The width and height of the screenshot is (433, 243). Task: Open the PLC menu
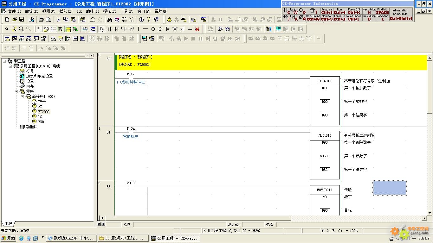click(x=79, y=11)
